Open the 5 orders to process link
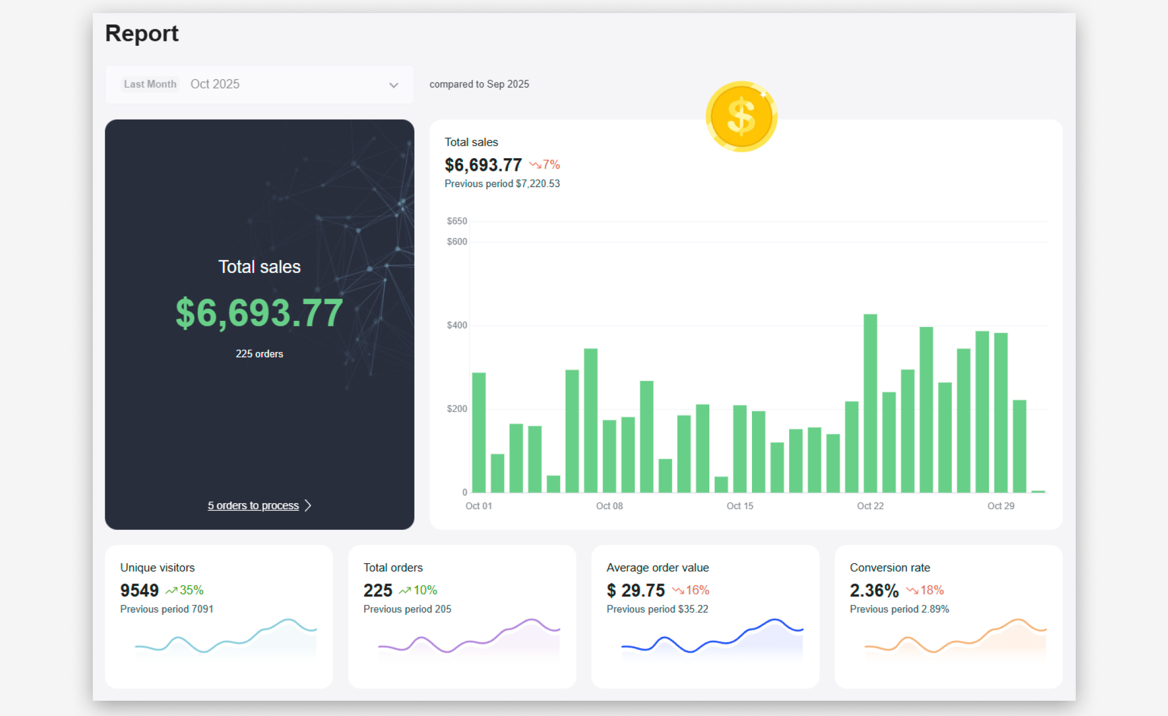The width and height of the screenshot is (1168, 716). 253,505
